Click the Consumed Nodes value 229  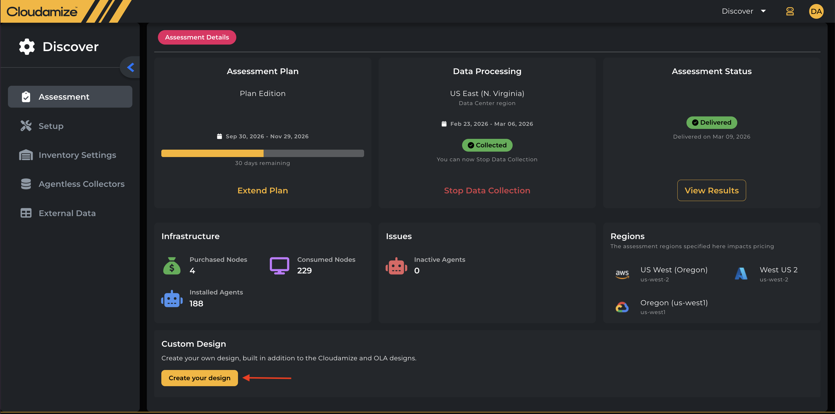pos(304,271)
